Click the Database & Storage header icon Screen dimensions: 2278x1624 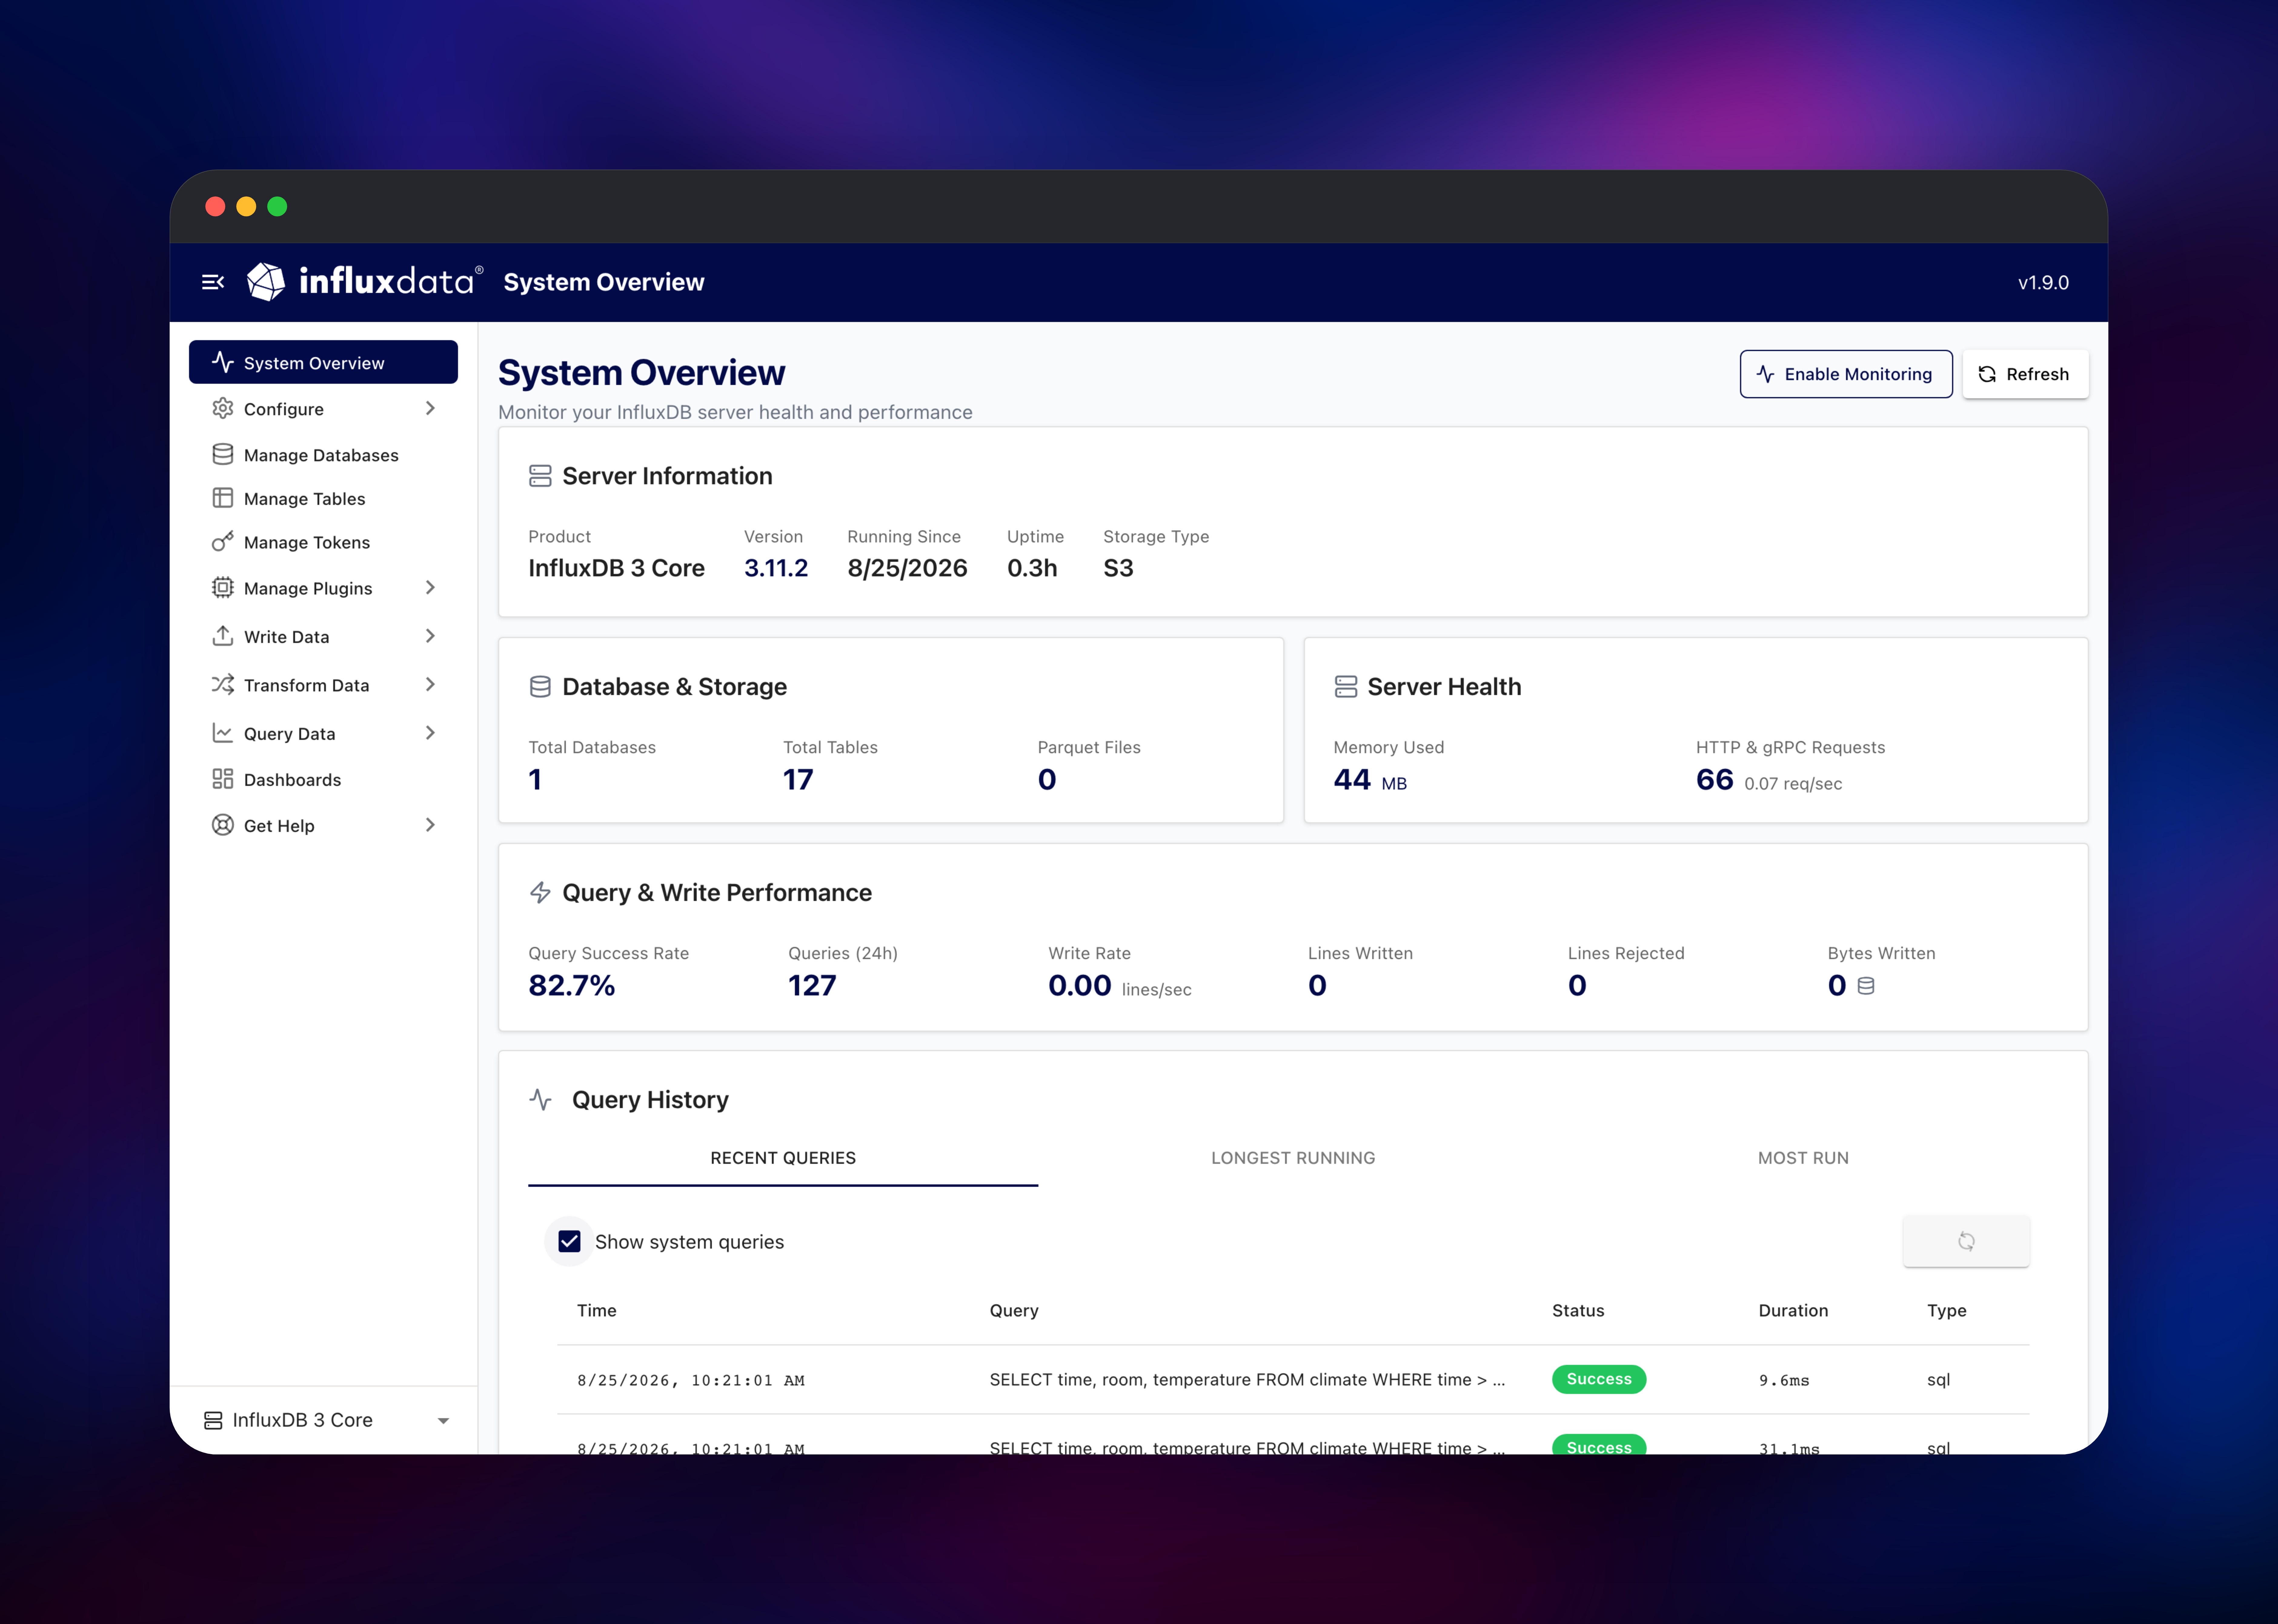tap(540, 687)
